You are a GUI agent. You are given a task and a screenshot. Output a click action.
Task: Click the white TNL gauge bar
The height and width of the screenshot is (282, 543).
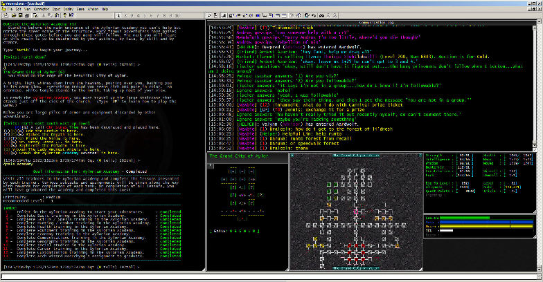click(x=446, y=231)
